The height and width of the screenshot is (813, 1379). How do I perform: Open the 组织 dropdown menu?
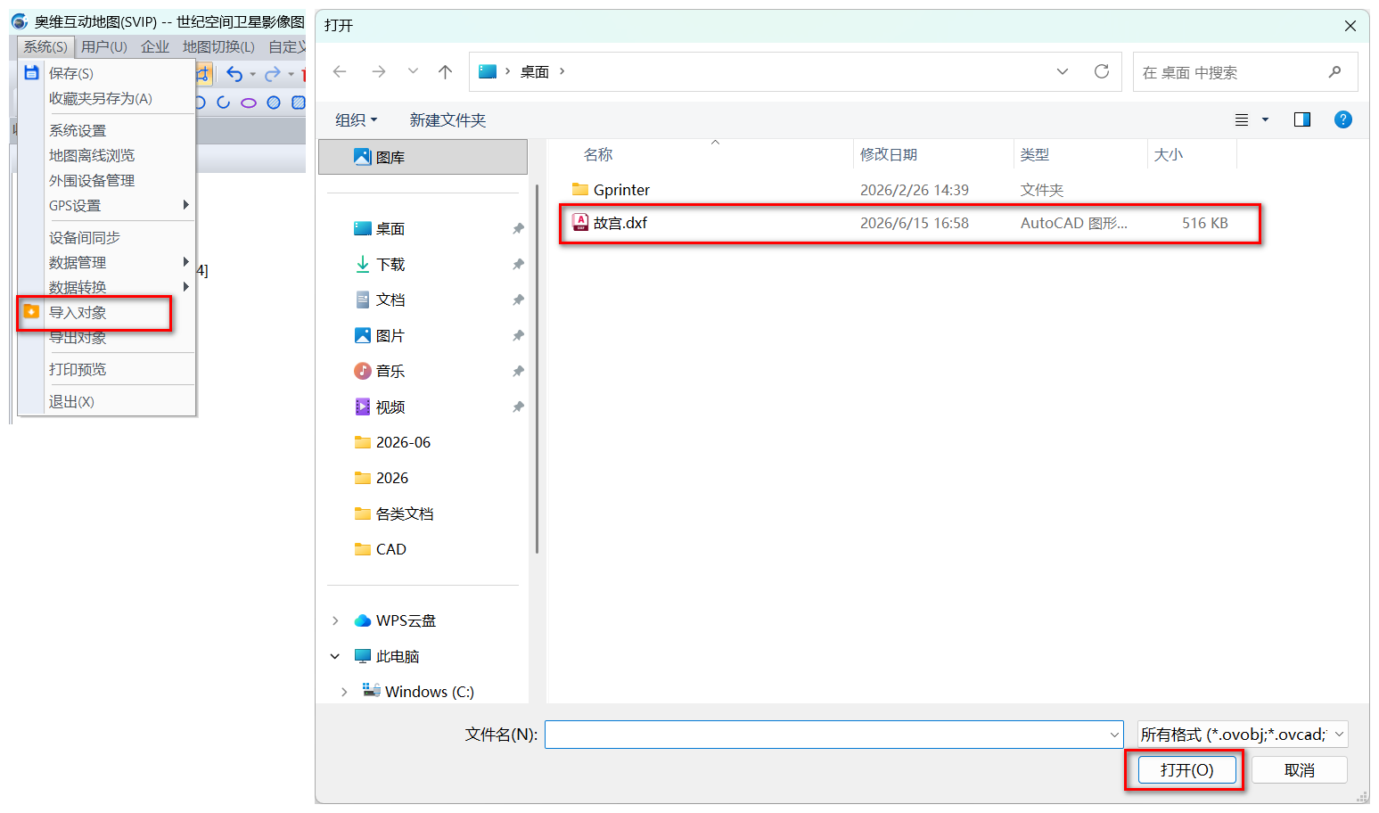357,120
